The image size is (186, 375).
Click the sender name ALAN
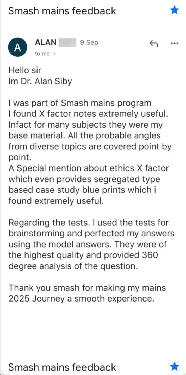(46, 42)
